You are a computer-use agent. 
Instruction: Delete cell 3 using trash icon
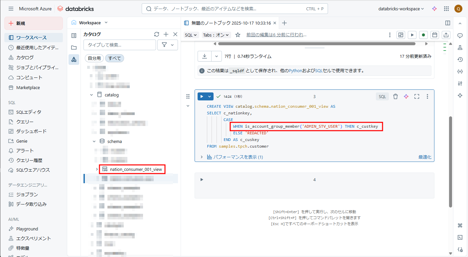point(395,96)
